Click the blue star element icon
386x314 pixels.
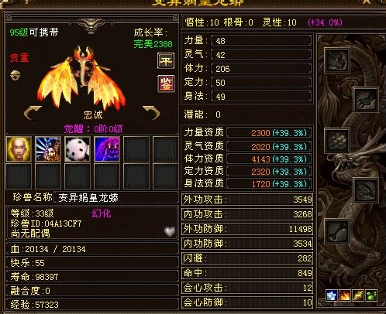(332, 295)
